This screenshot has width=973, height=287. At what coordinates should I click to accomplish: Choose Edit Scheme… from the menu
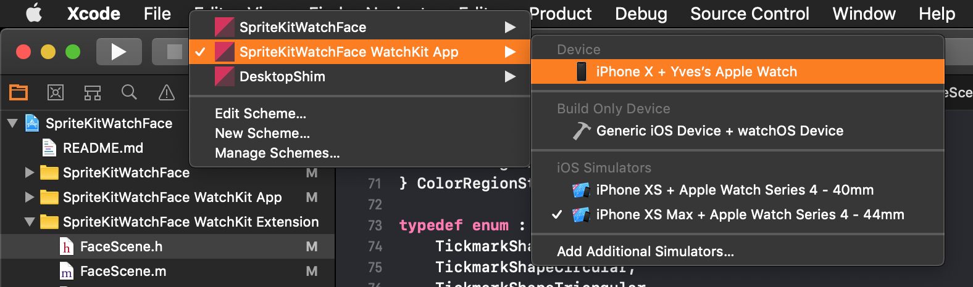(261, 113)
